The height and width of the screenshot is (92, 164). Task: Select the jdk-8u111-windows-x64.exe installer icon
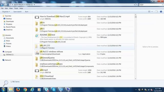click(x=37, y=53)
